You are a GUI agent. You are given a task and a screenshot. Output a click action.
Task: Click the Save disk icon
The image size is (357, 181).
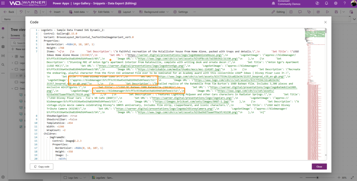[336, 12]
